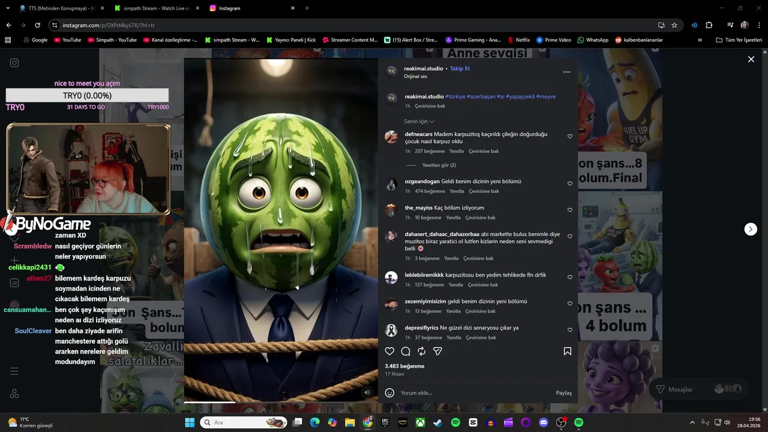
Task: Follow reakimai.studio via 'Takip Et'
Action: pyautogui.click(x=460, y=68)
